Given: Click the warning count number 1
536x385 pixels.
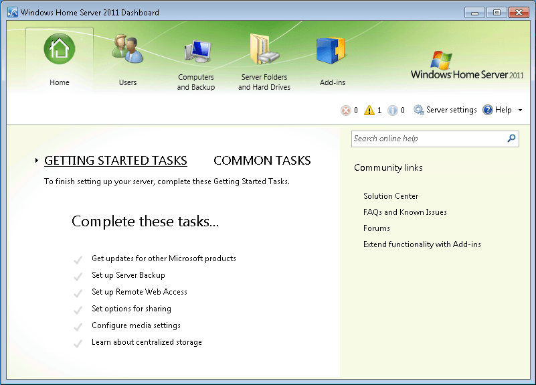Looking at the screenshot, I should coord(379,110).
